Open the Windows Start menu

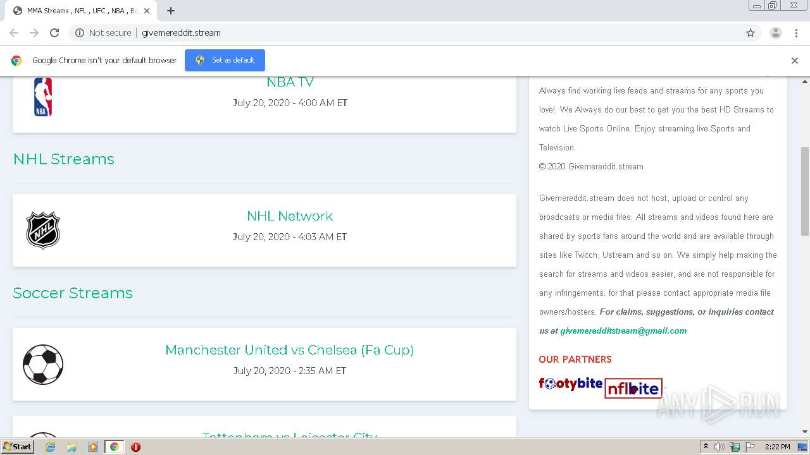[x=18, y=447]
